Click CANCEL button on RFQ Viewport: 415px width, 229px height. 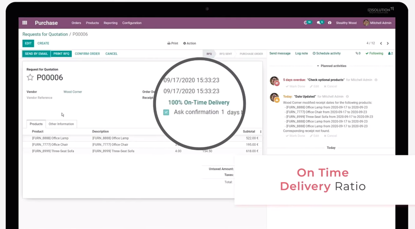click(x=111, y=54)
